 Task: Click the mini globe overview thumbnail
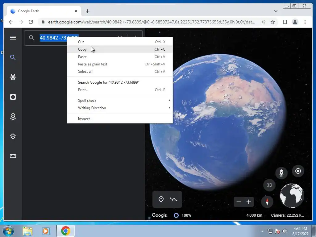(x=292, y=195)
